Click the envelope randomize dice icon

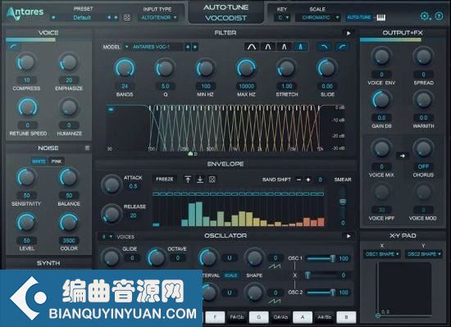point(212,179)
